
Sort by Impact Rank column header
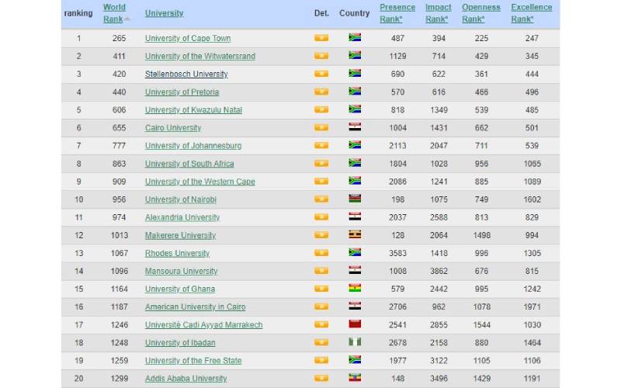point(438,13)
